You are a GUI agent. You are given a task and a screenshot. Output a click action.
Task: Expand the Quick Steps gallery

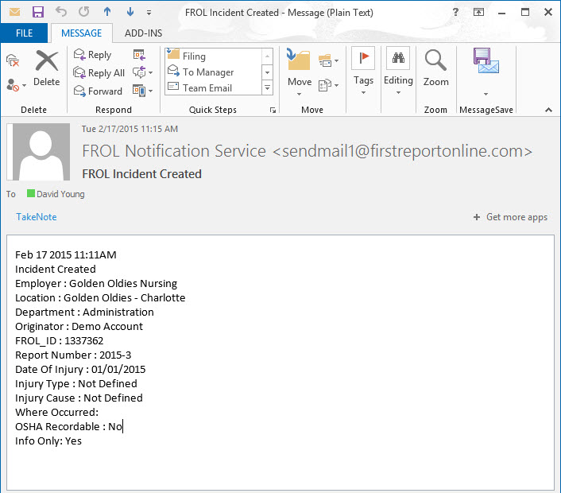coord(267,89)
